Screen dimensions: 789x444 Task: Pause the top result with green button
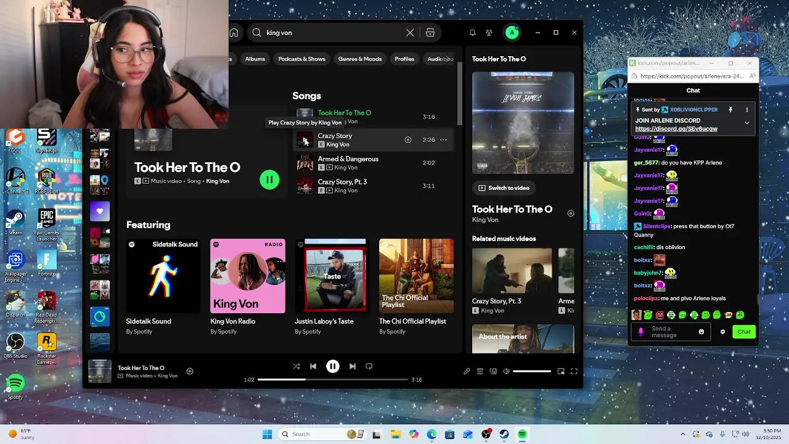pyautogui.click(x=269, y=179)
